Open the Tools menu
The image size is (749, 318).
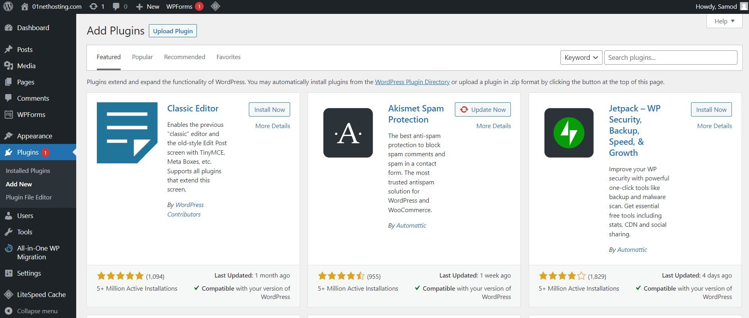[38, 232]
